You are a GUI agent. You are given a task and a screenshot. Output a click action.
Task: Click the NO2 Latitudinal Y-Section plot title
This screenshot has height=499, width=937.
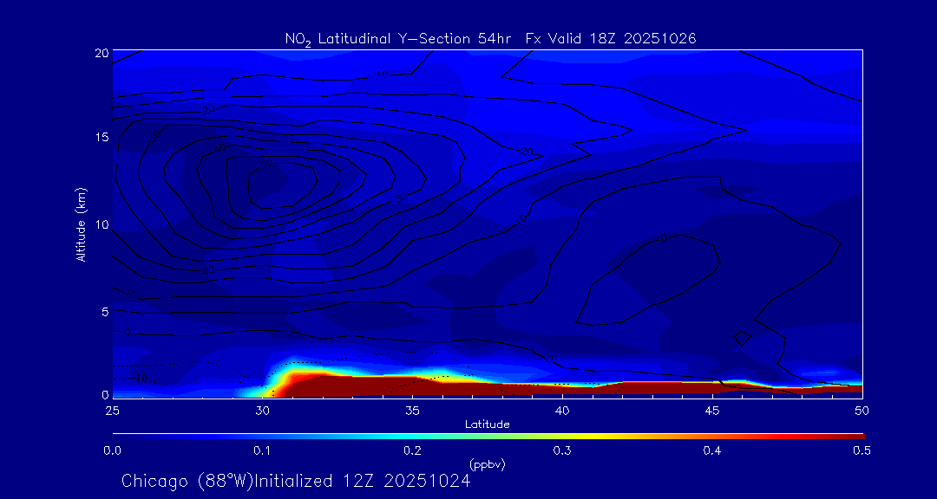click(x=490, y=39)
